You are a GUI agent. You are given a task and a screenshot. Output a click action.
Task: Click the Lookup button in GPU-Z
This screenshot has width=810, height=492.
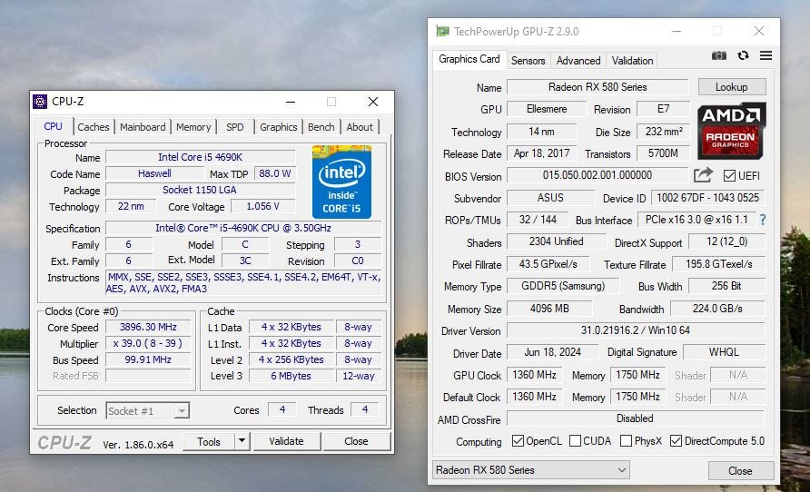tap(732, 87)
